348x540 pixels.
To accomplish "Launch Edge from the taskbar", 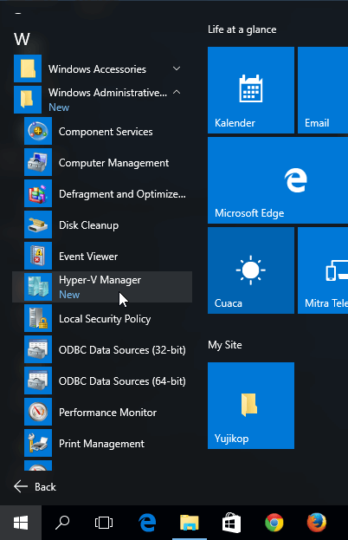I will [x=147, y=523].
